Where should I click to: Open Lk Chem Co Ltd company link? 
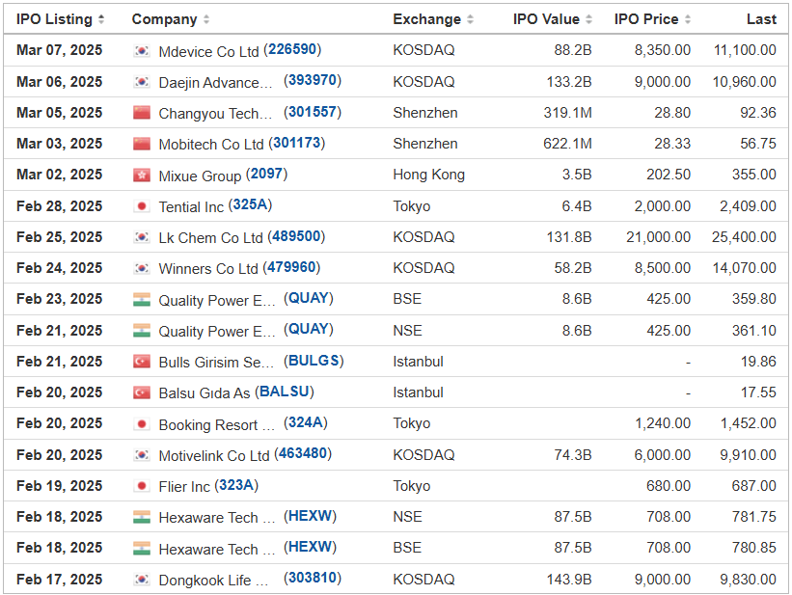pyautogui.click(x=210, y=238)
